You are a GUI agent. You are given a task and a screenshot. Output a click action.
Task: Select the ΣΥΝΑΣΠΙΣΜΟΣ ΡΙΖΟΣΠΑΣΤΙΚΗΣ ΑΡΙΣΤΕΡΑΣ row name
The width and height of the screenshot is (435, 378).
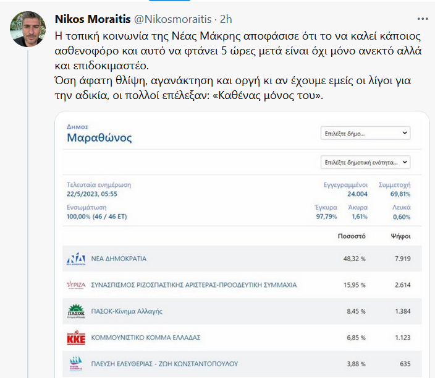click(194, 285)
